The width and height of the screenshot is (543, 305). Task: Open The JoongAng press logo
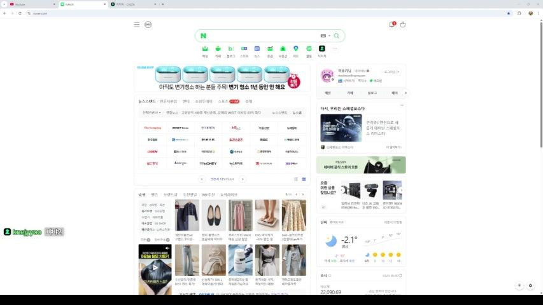152,128
